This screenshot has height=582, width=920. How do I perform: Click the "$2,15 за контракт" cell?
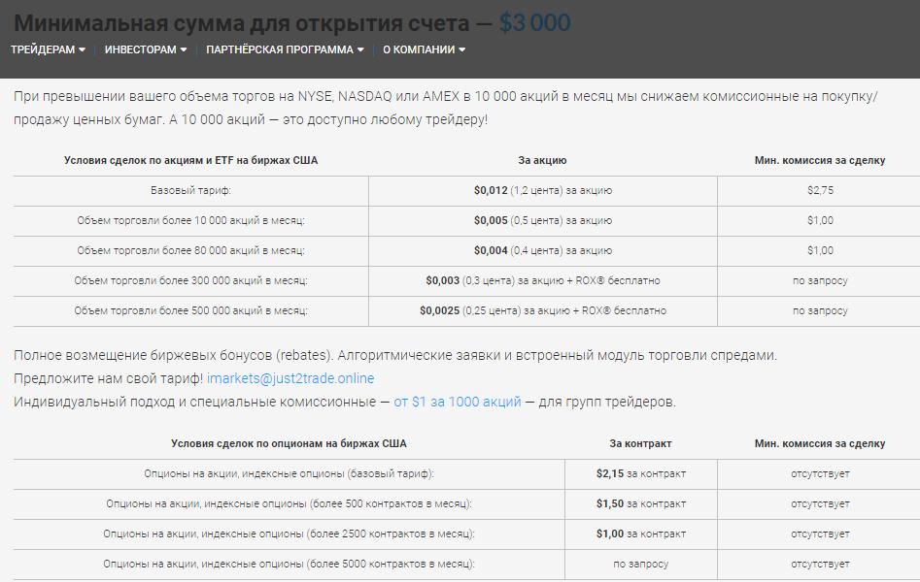tap(640, 474)
